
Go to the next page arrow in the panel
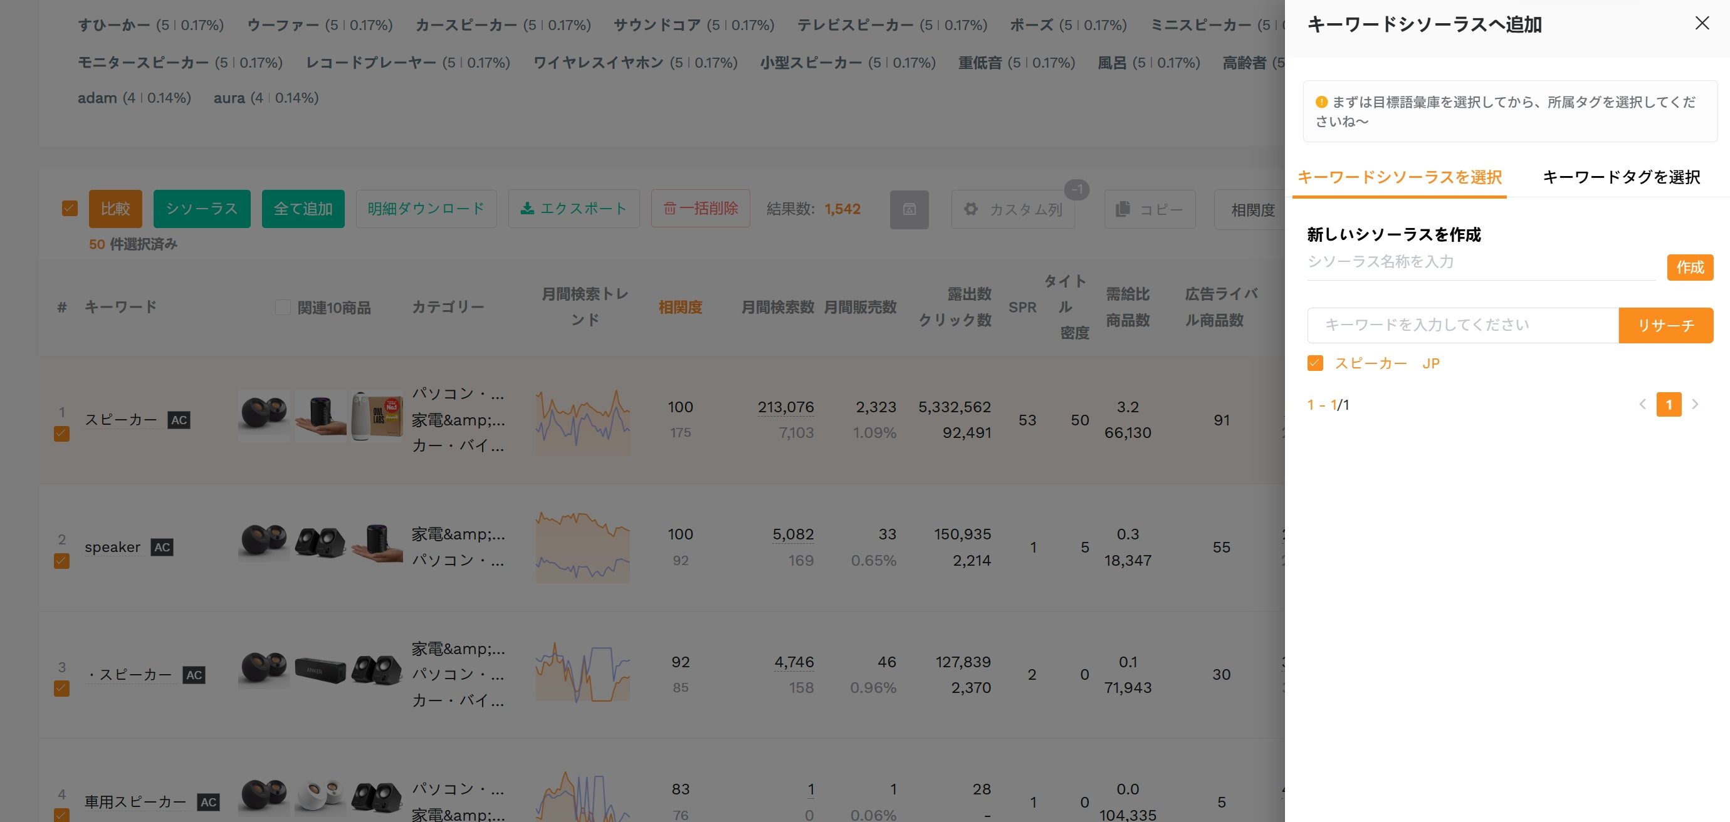click(x=1695, y=405)
